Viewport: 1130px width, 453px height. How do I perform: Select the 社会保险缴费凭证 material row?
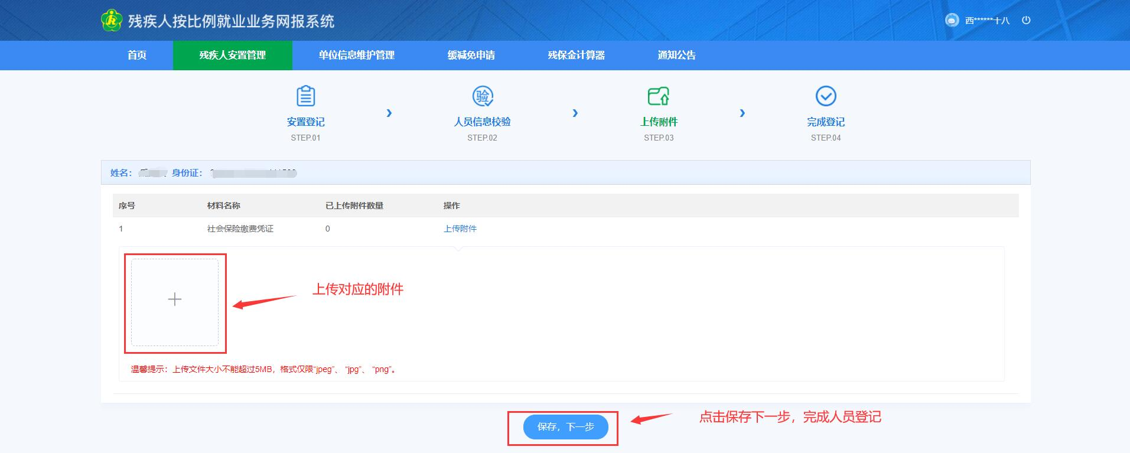[240, 229]
